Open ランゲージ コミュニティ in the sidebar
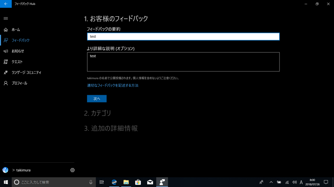The width and height of the screenshot is (334, 187). click(x=26, y=72)
